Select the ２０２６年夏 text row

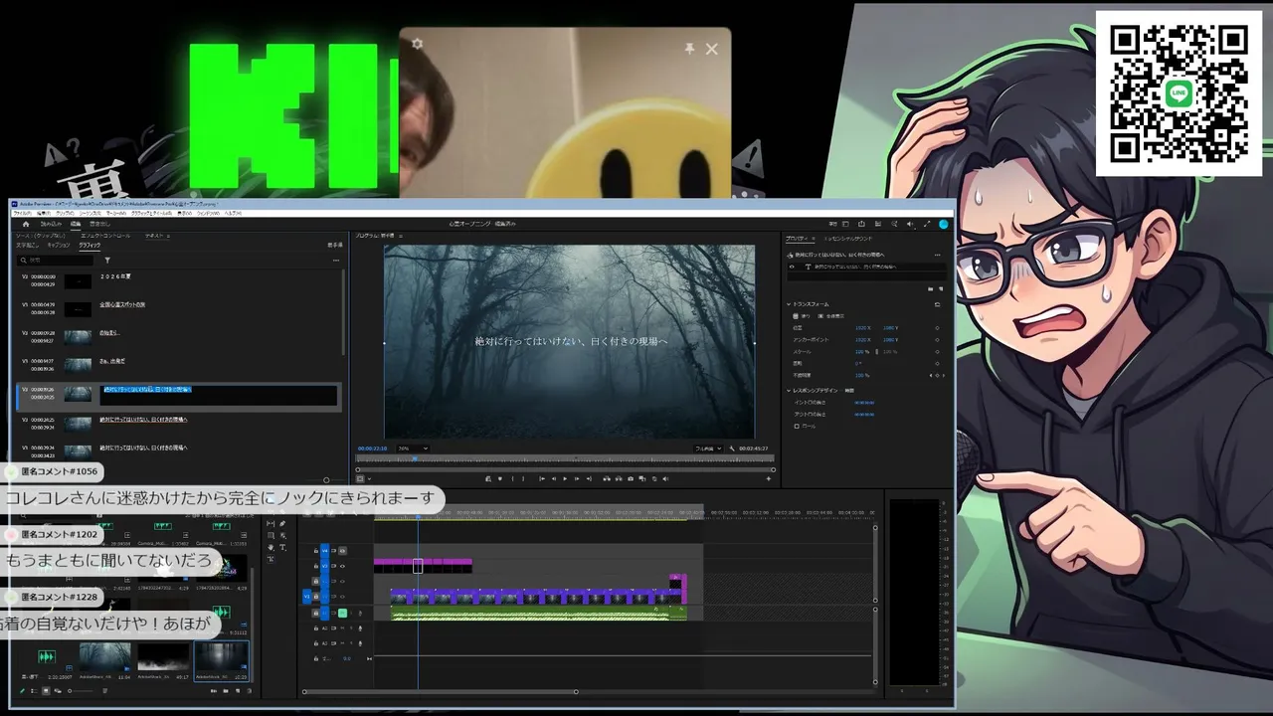(x=179, y=281)
